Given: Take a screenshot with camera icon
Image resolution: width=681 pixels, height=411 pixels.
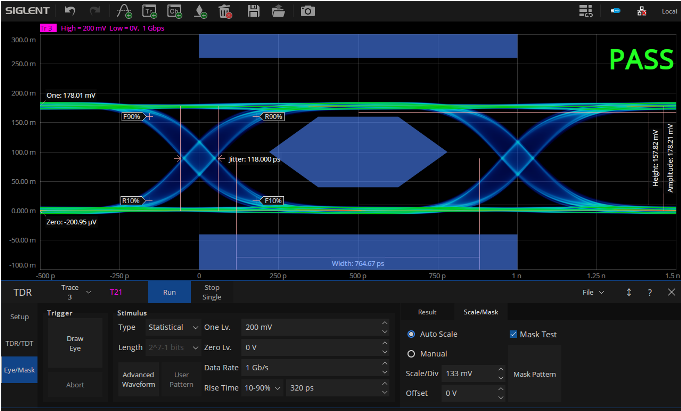Looking at the screenshot, I should (x=308, y=11).
